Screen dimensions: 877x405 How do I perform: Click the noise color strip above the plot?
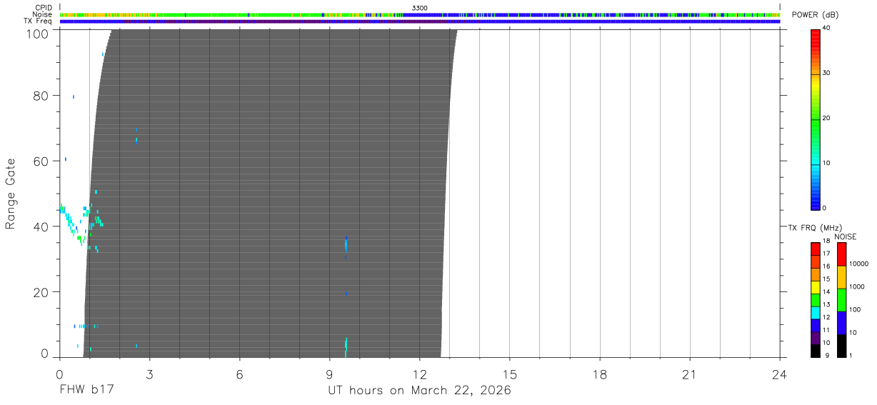coord(419,14)
